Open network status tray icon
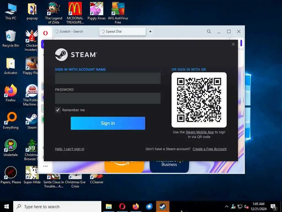Screen dimensions: 282x212 pos(240,206)
